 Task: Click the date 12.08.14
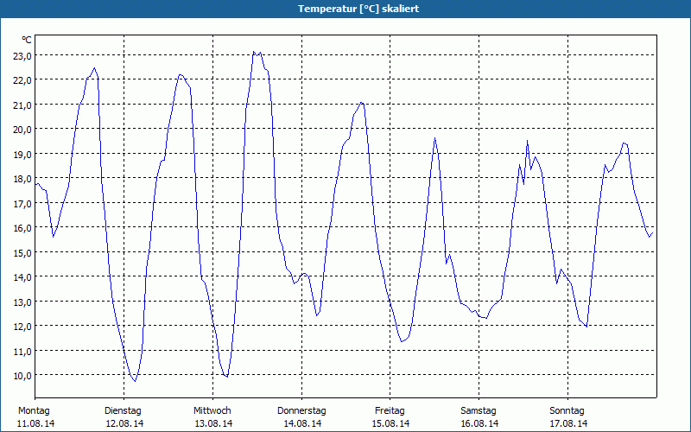(x=124, y=424)
